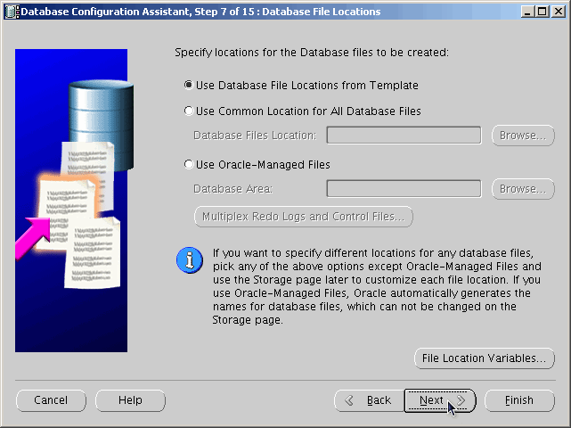Go to the next step with Next
The image size is (571, 428).
[x=440, y=400]
